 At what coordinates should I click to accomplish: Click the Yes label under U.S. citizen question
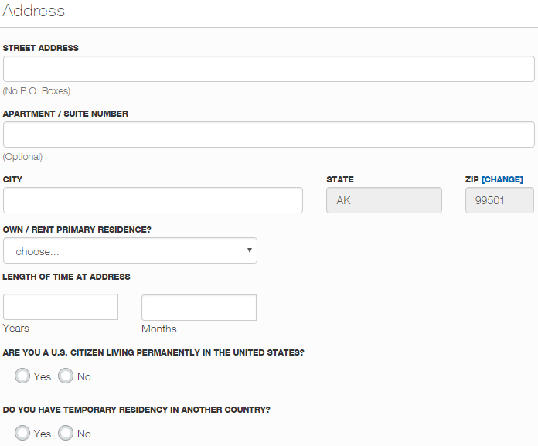pos(43,376)
